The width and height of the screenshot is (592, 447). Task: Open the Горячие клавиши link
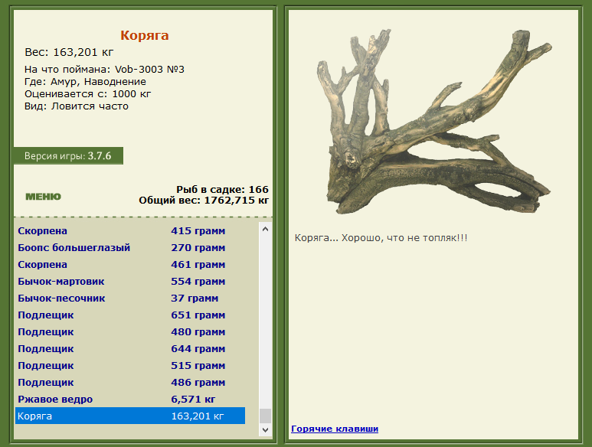coord(335,429)
